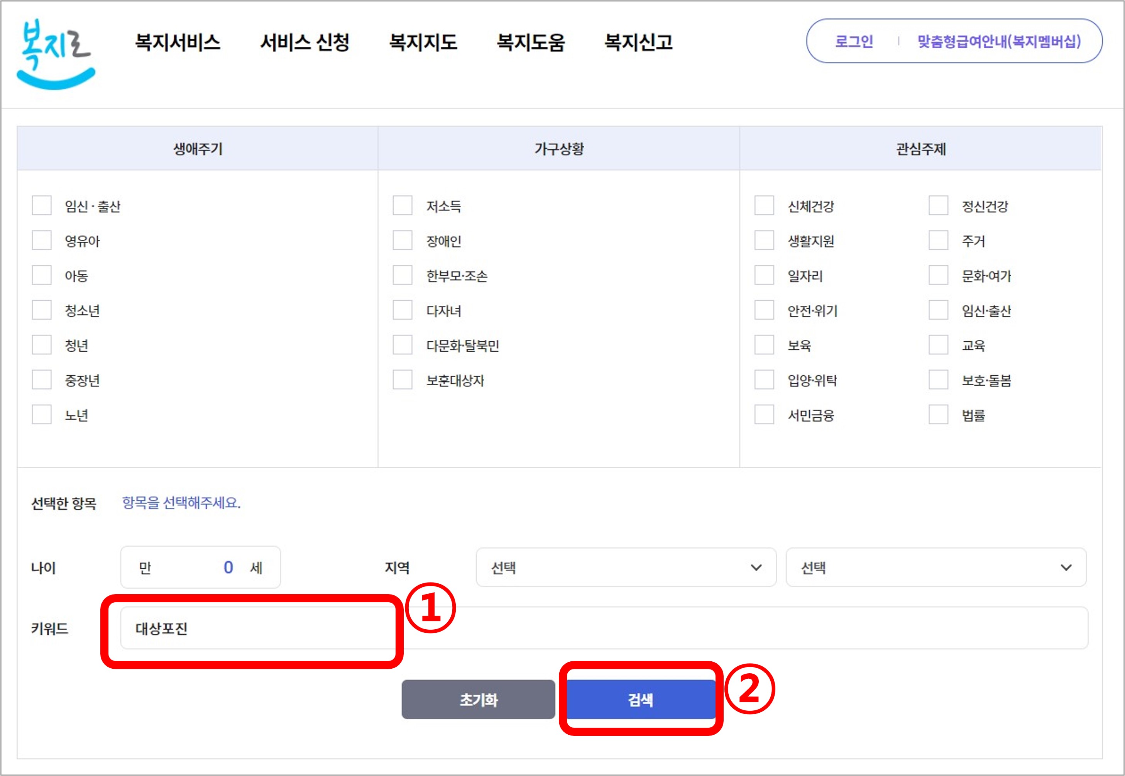Click the 로그인 link

(854, 41)
